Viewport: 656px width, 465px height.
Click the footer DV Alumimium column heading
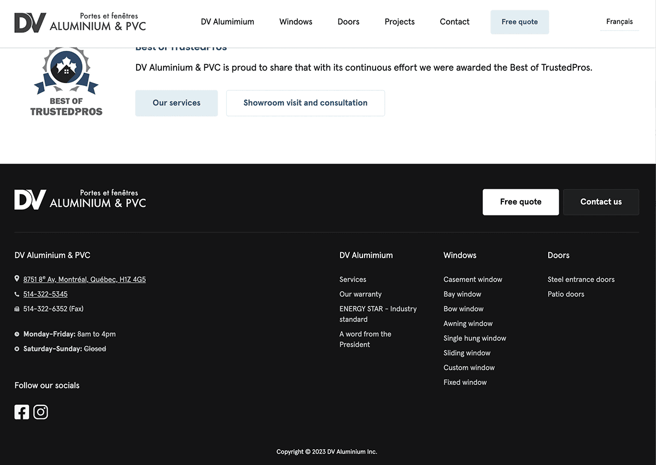pos(366,255)
